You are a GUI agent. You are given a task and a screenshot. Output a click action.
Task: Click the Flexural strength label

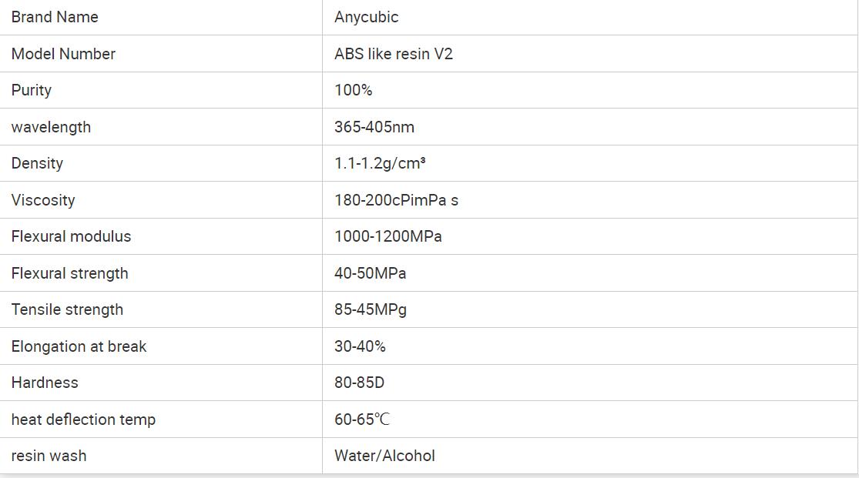[x=69, y=273]
